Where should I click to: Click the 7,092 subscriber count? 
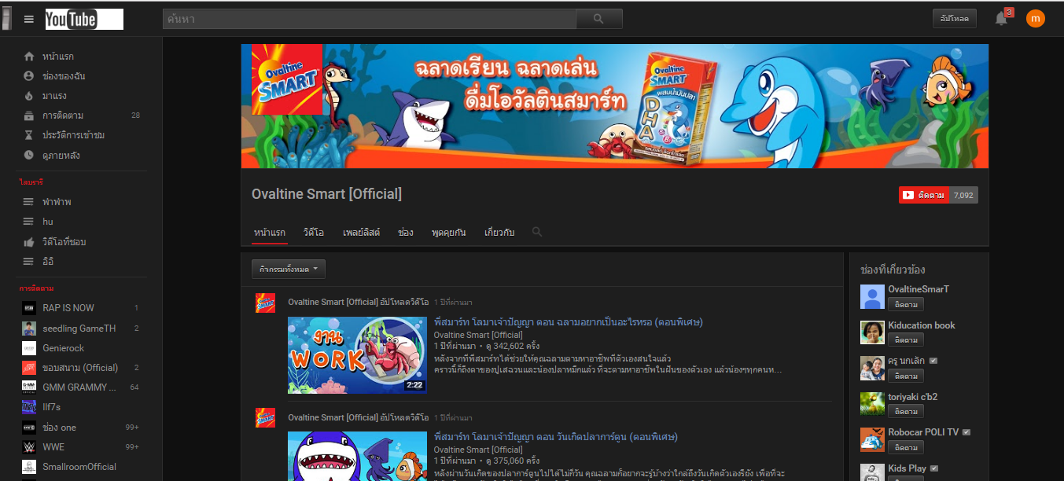point(963,195)
